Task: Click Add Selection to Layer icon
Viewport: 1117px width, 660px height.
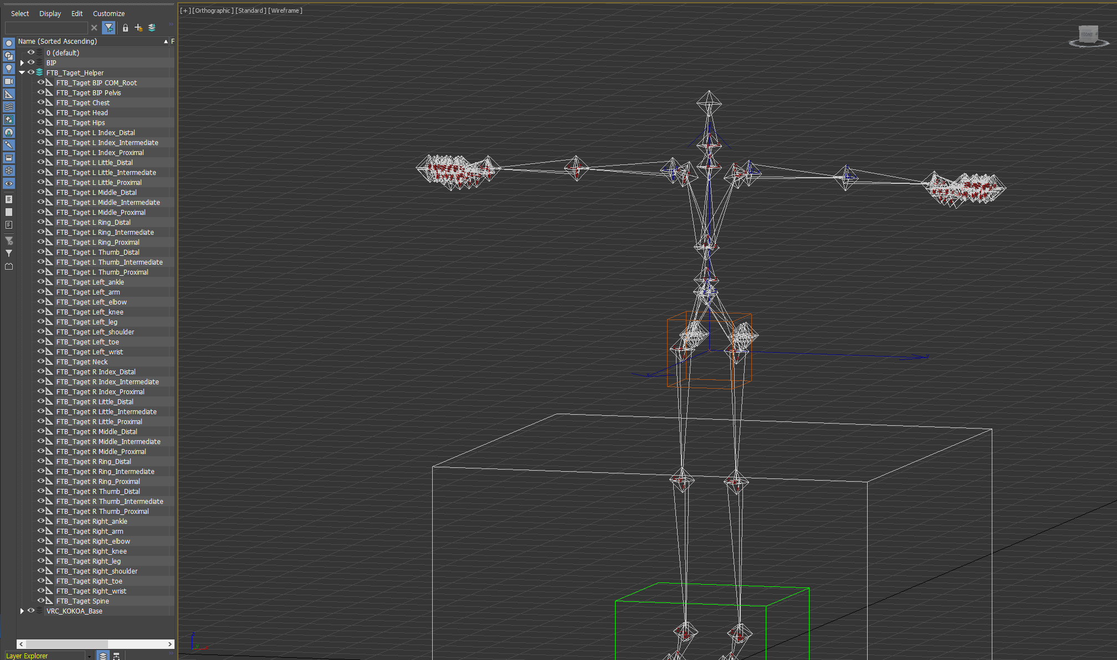Action: (152, 28)
